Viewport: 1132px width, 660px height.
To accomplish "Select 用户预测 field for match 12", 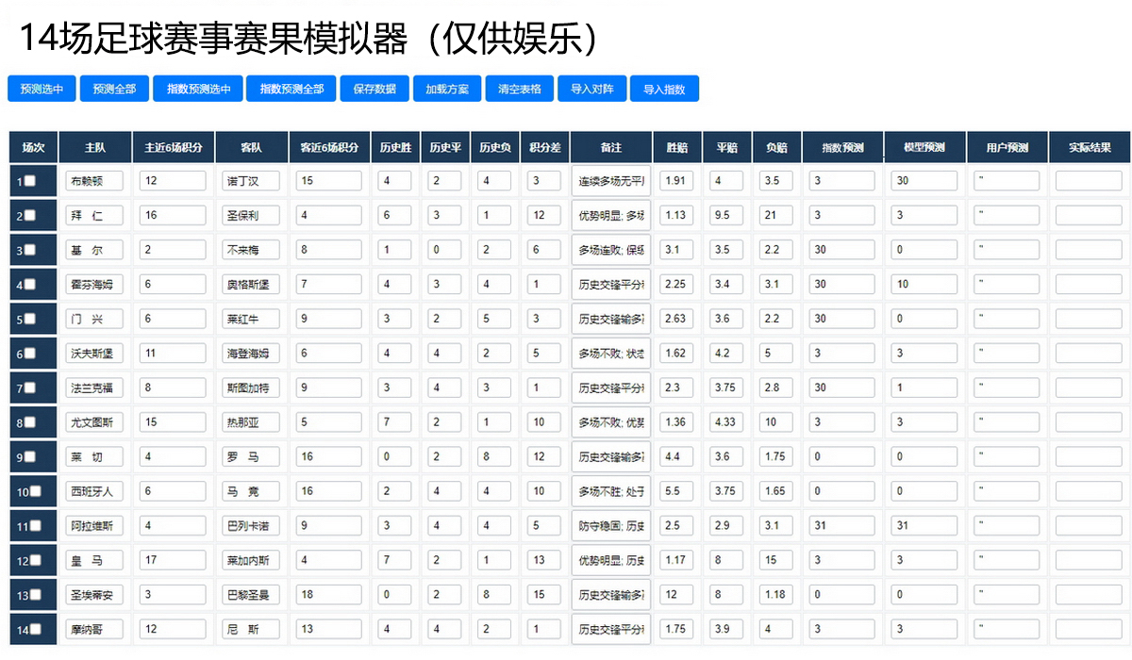I will [1007, 560].
